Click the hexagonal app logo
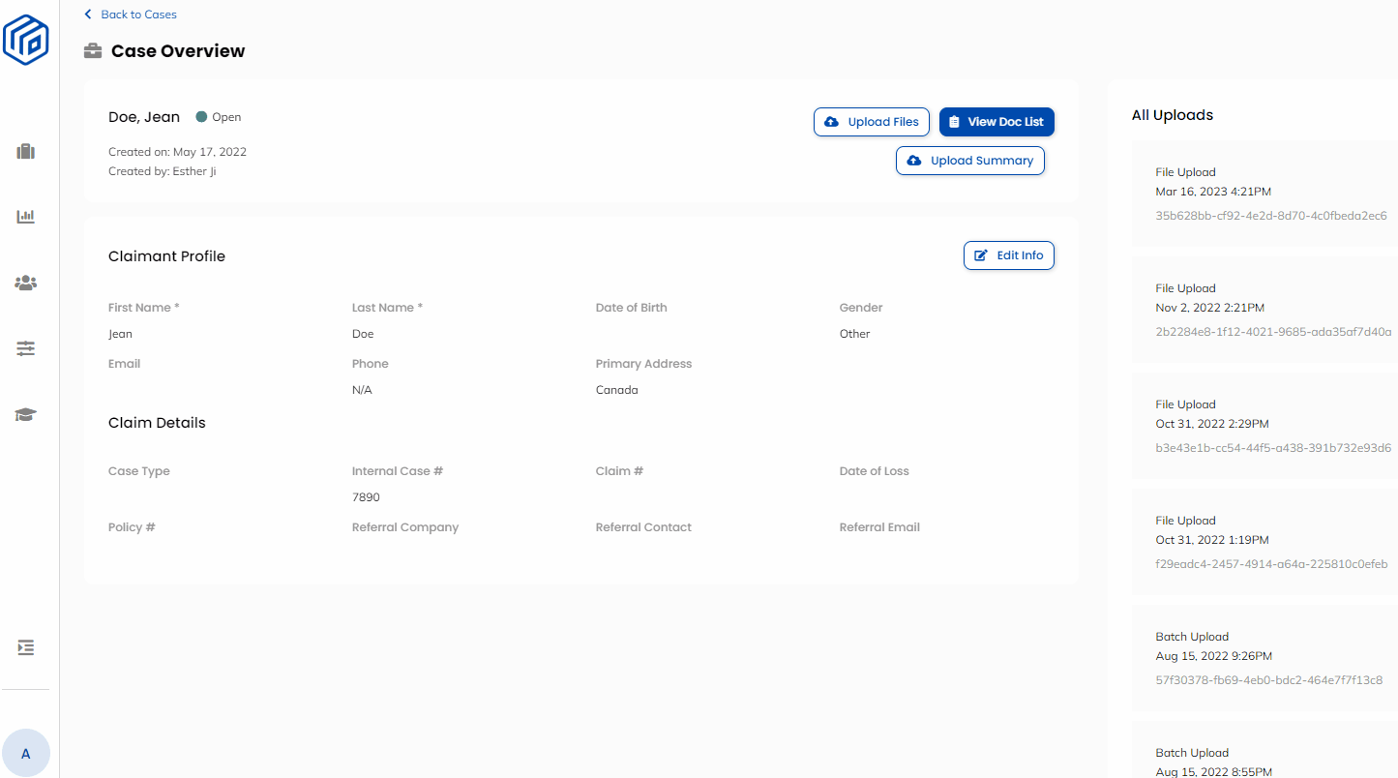Viewport: 1398px width, 778px height. pyautogui.click(x=26, y=40)
